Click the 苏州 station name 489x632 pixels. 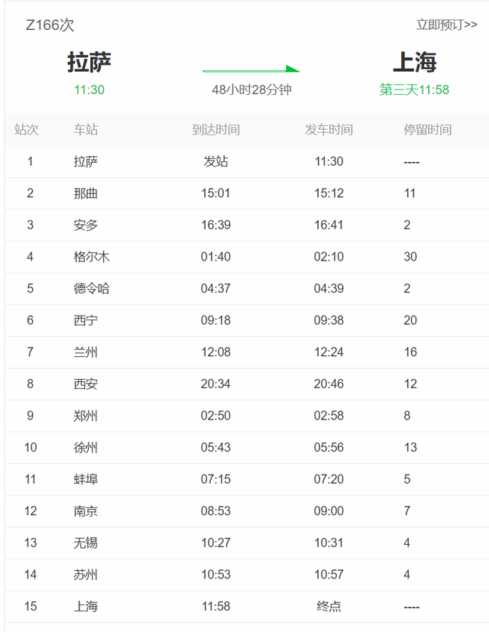86,575
